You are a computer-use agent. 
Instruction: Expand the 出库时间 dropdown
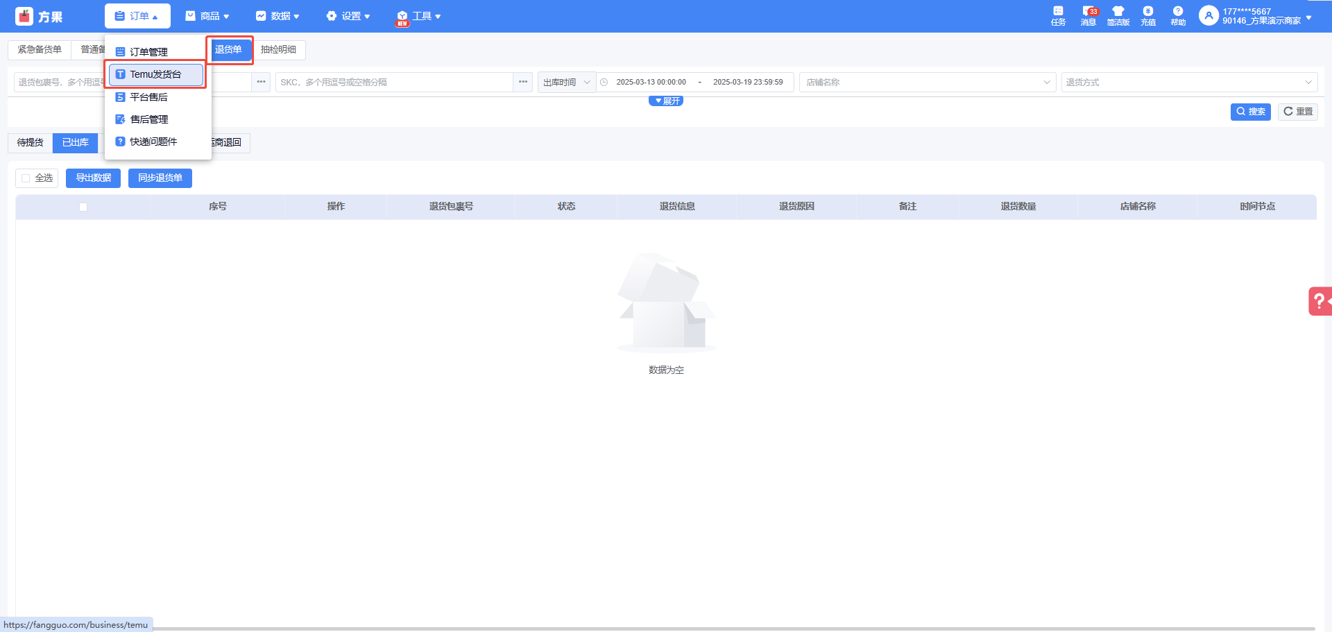[x=566, y=83]
